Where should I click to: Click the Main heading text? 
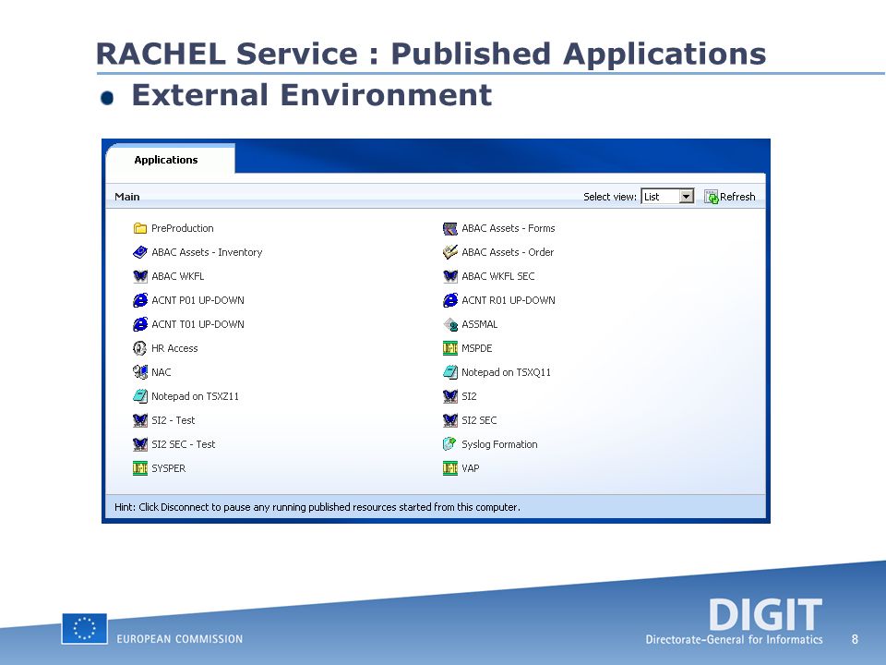(x=127, y=197)
